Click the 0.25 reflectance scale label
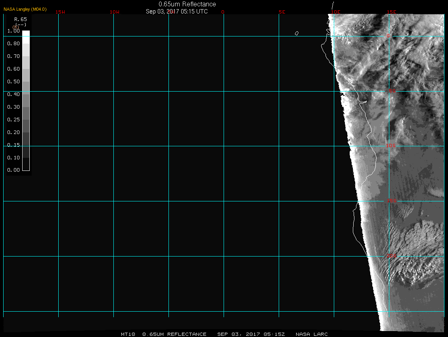 (x=13, y=120)
